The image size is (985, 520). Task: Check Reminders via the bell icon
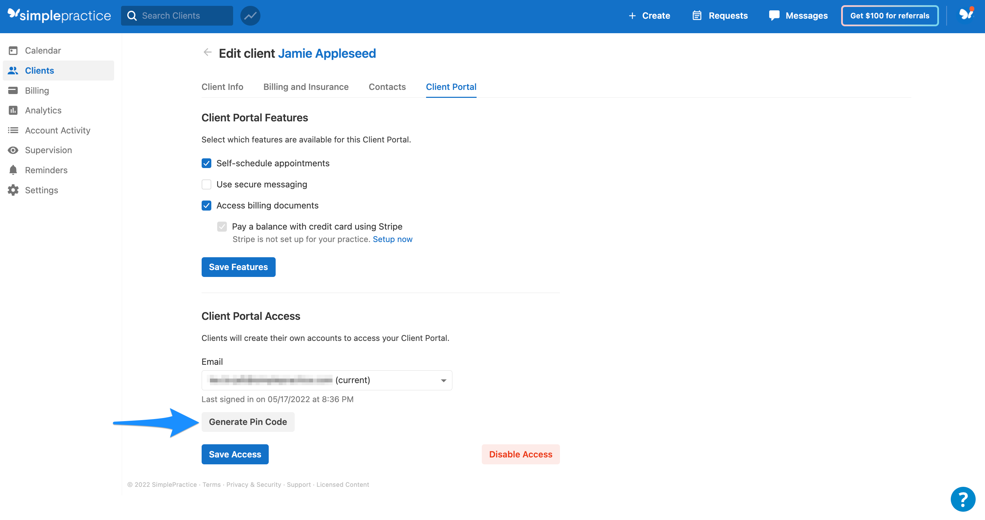click(x=13, y=170)
